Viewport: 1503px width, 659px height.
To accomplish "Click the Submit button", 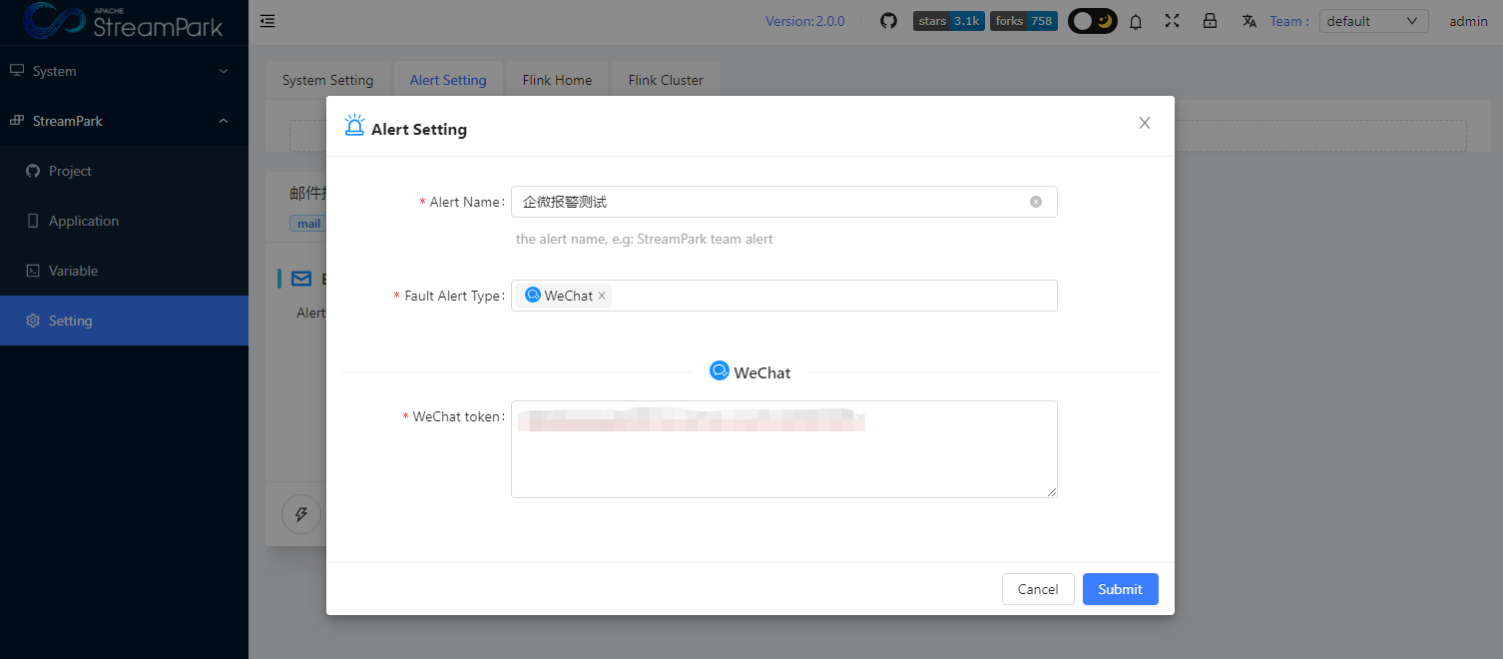I will pos(1120,589).
